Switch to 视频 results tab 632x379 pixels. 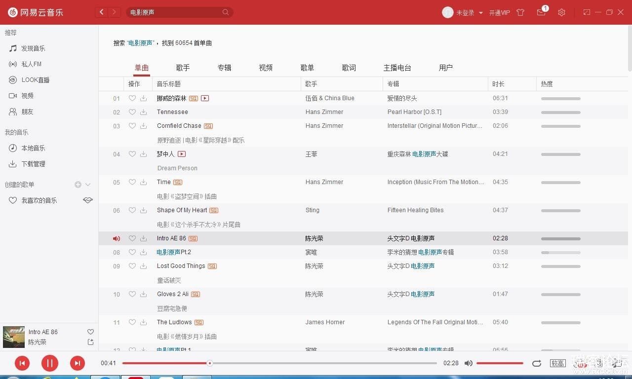click(266, 68)
